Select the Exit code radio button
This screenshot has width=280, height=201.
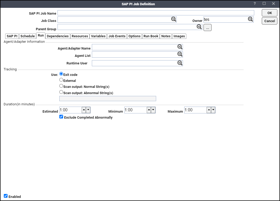[x=61, y=74]
